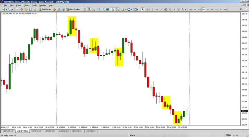Image resolution: width=249 pixels, height=137 pixels.
Task: Expand the Profiles dropdown arrow
Action: tap(12, 9)
